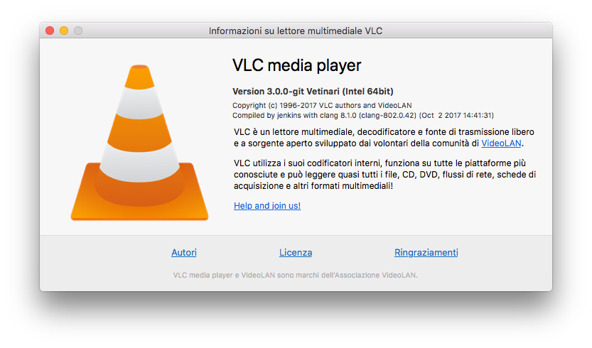
Task: Click the paragraph starting 'VLC utilizza i suoi'
Action: point(384,175)
